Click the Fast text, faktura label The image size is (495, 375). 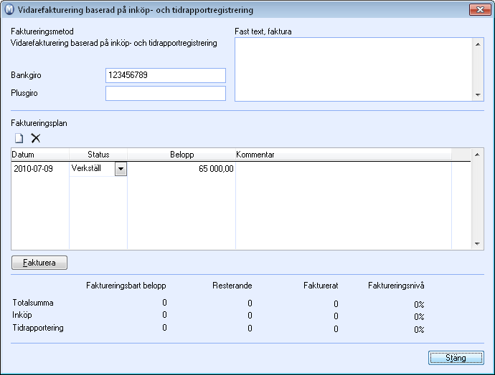point(263,31)
